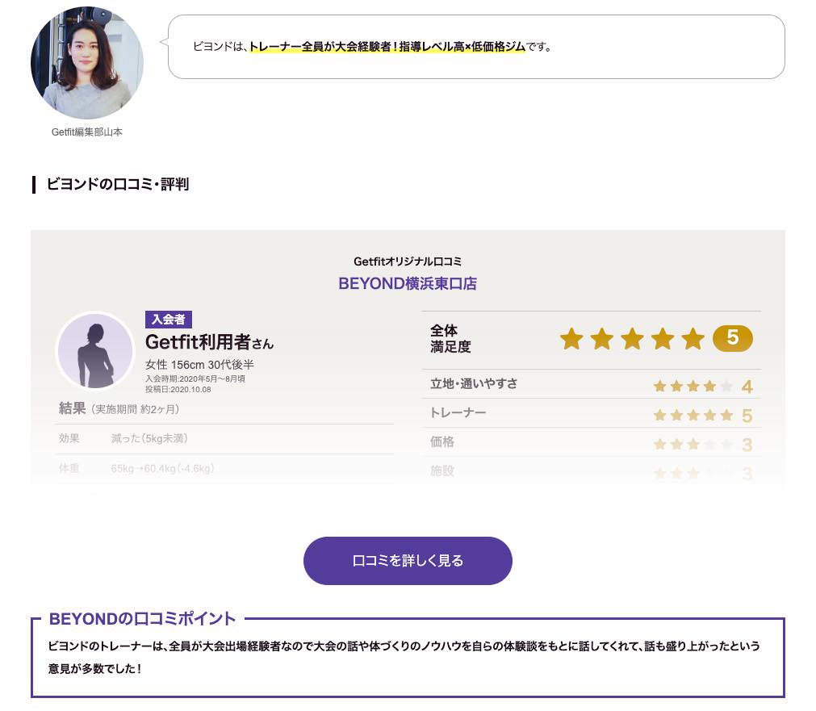
Task: Click the purple 入会者 badge
Action: pyautogui.click(x=169, y=320)
